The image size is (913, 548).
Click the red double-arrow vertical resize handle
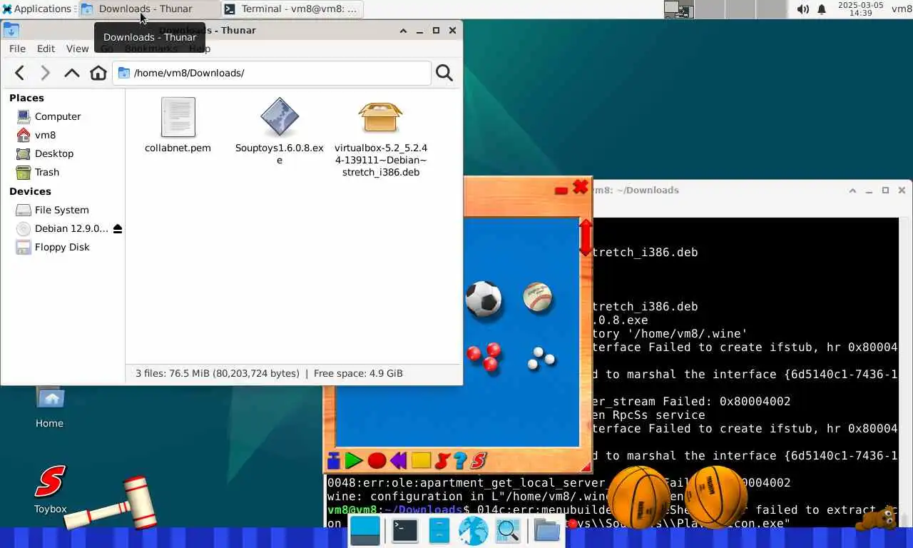(586, 238)
